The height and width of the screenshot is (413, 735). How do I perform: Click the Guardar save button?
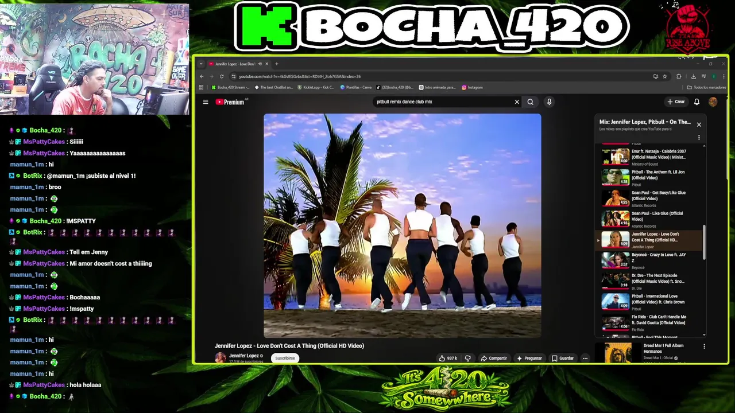(x=563, y=358)
